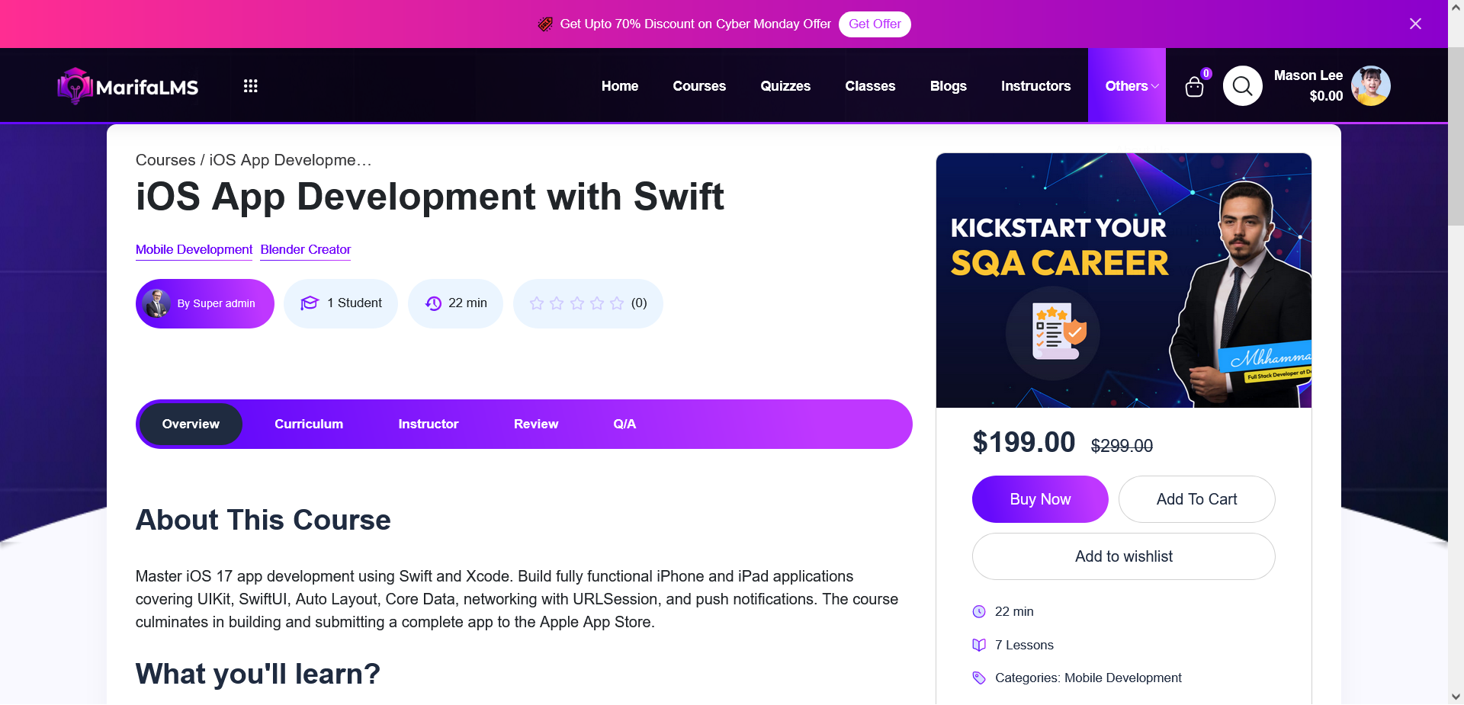Click the SQA Career course thumbnail
The image size is (1464, 705).
click(x=1123, y=280)
